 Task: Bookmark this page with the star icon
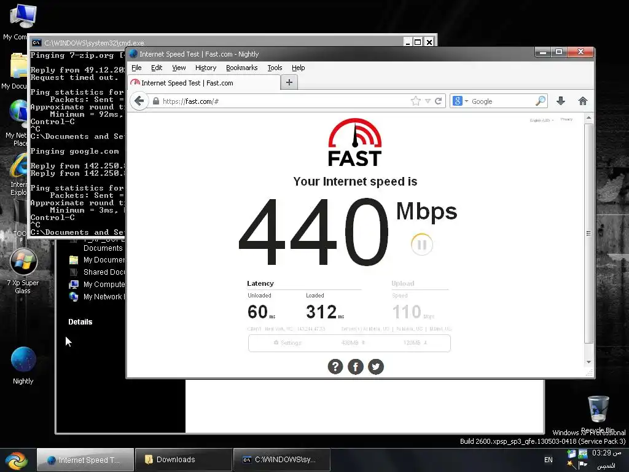pos(416,101)
